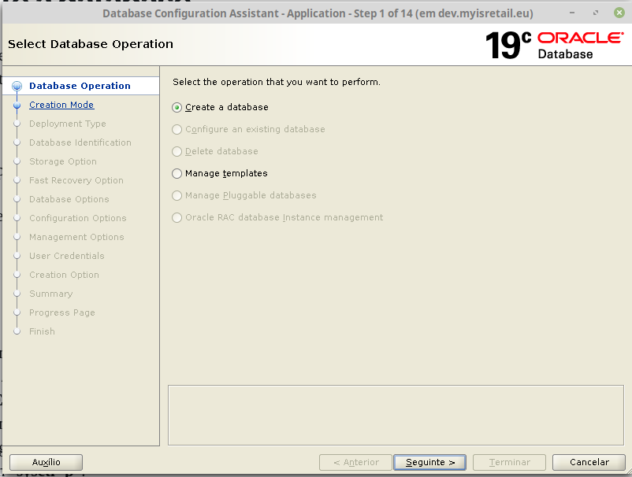The width and height of the screenshot is (632, 477).
Task: Click the Creation Mode step bullet icon
Action: (17, 105)
